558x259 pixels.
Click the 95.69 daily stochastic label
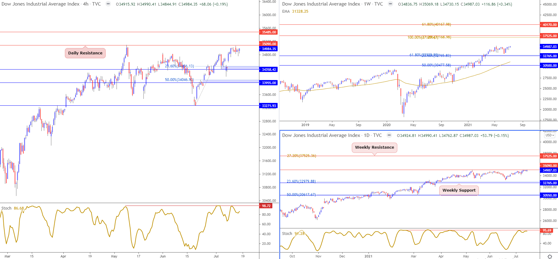pos(547,230)
